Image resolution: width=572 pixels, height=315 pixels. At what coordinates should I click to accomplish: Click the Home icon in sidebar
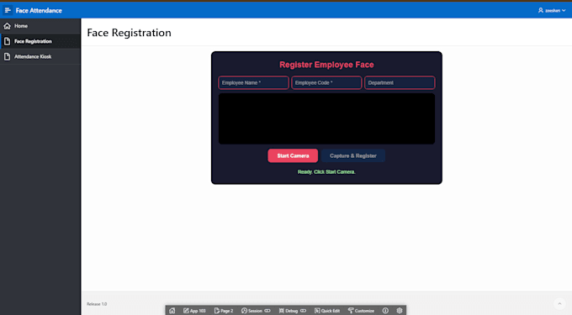coord(7,26)
